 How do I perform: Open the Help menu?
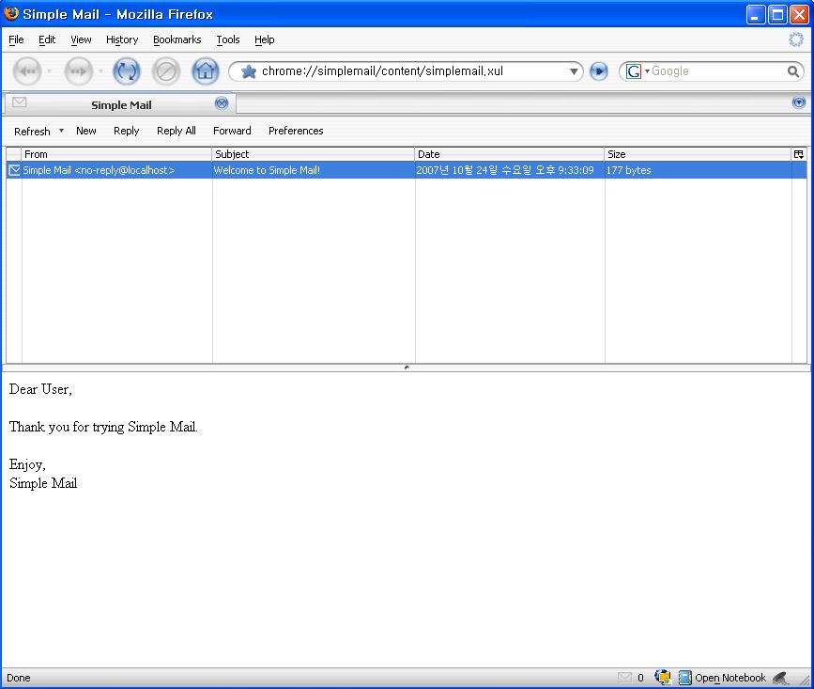point(264,39)
